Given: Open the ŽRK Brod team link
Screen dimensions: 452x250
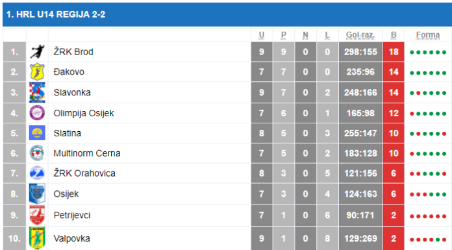Looking at the screenshot, I should (73, 52).
